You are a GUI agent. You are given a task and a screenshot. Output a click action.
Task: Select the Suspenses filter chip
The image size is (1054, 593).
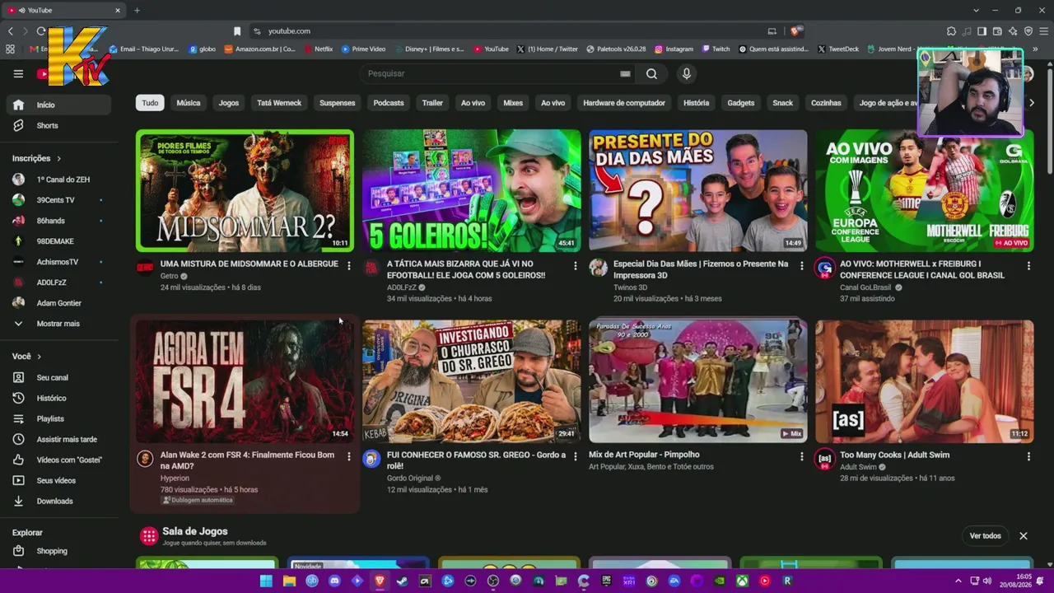(338, 103)
